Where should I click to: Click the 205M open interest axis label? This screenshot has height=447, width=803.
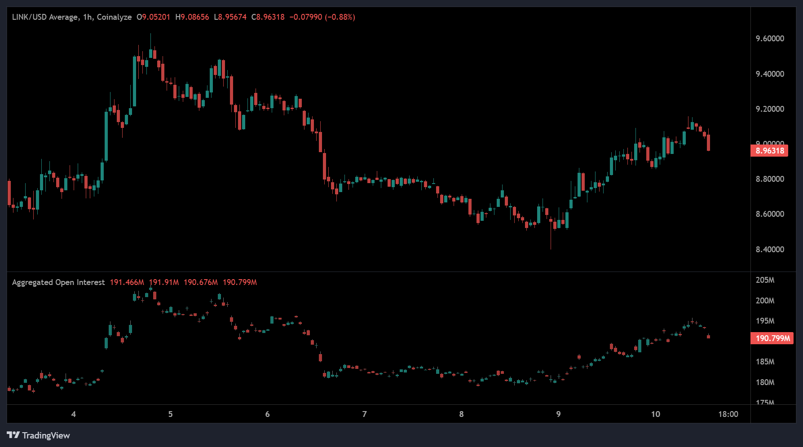pyautogui.click(x=765, y=280)
